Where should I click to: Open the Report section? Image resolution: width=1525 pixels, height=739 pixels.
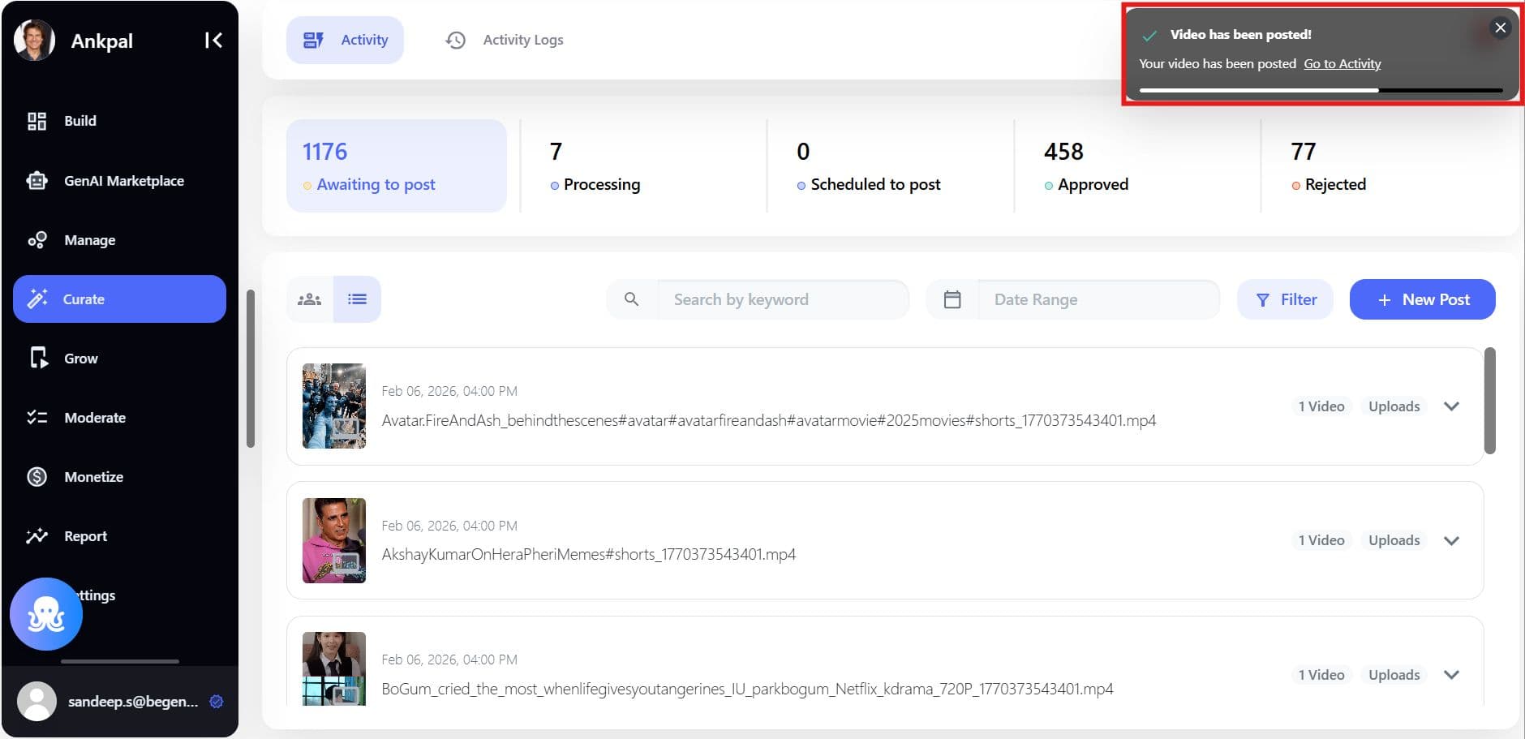click(119, 536)
